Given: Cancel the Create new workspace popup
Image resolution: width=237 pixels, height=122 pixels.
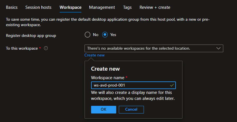Looking at the screenshot, I should (x=131, y=110).
